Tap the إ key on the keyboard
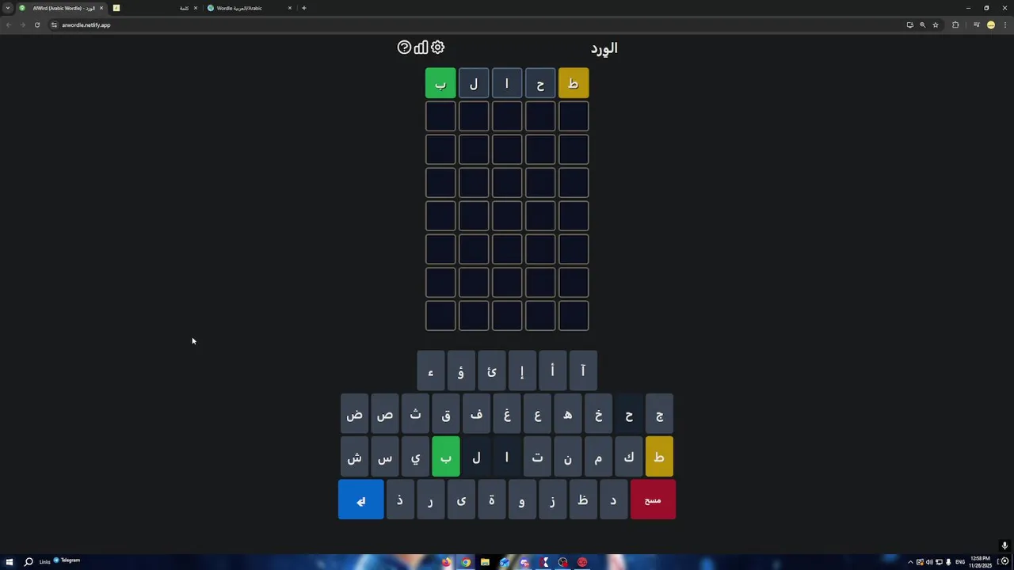Screen dimensions: 1014x570 click(522, 371)
